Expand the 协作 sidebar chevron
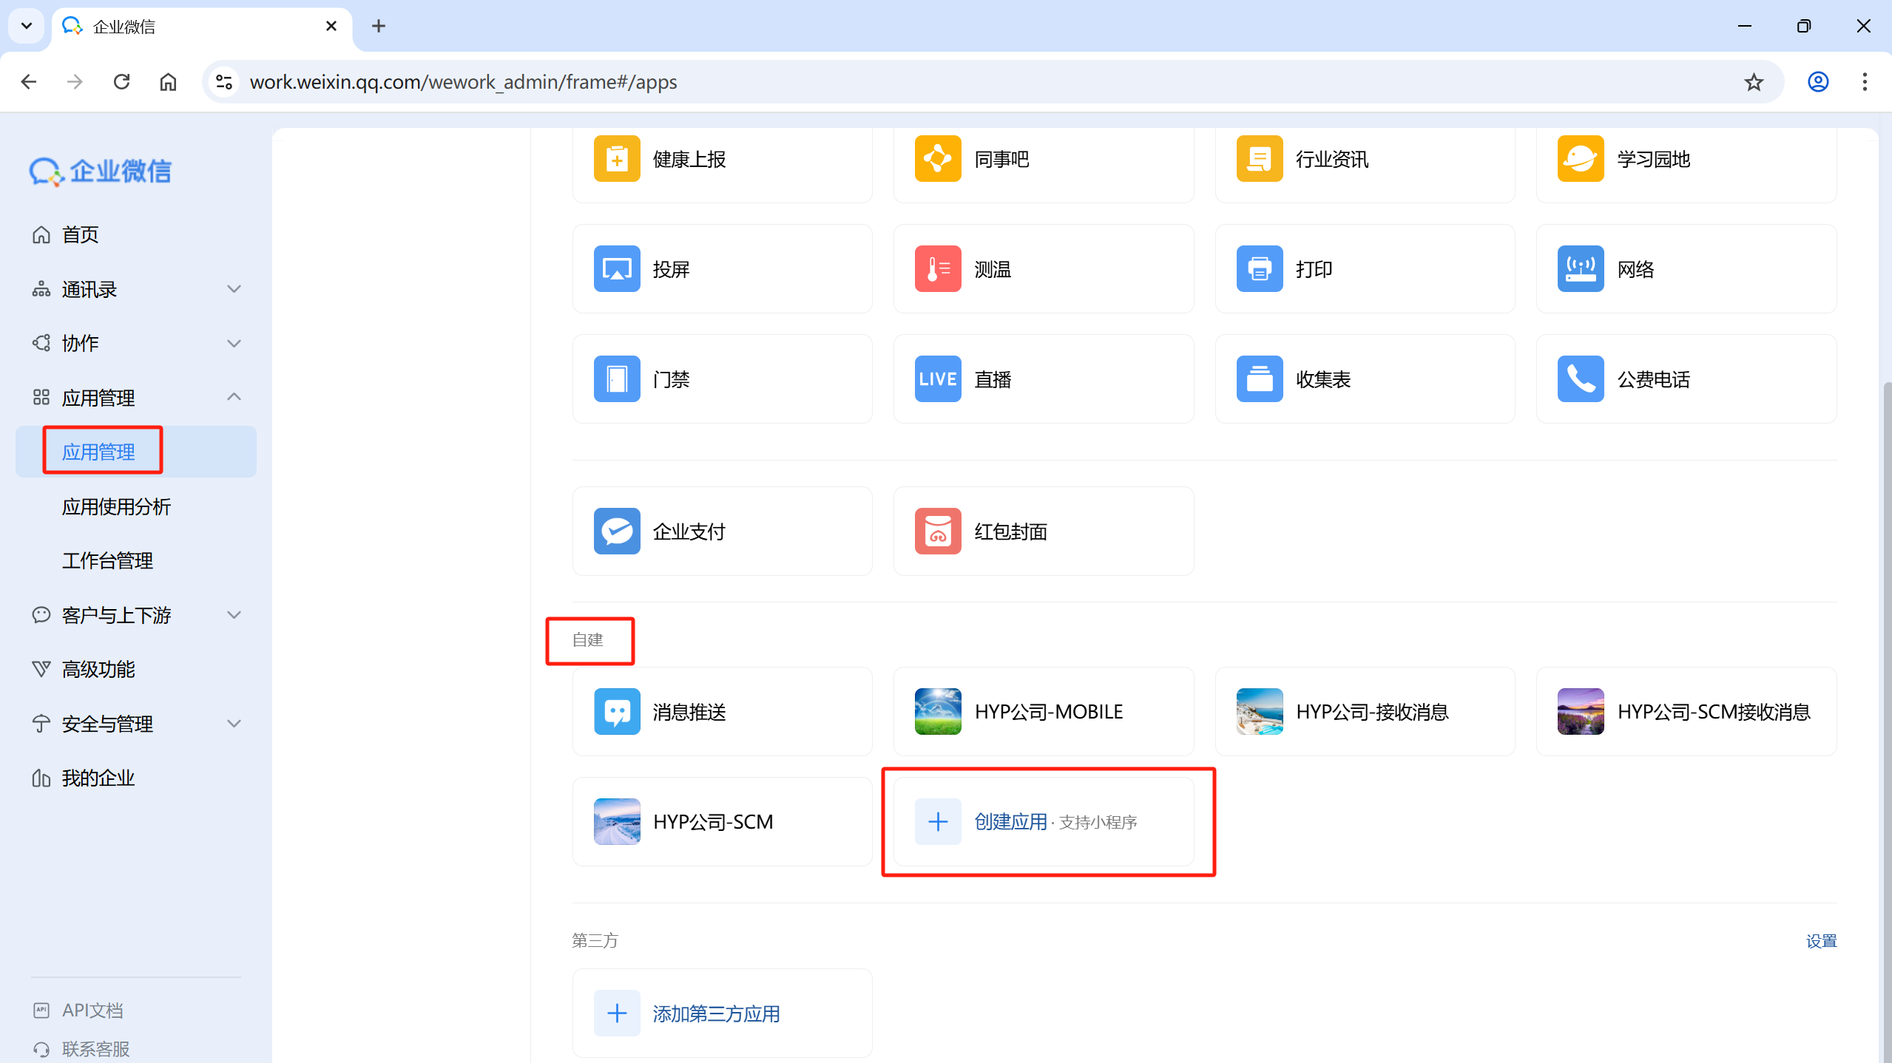1892x1063 pixels. (234, 343)
